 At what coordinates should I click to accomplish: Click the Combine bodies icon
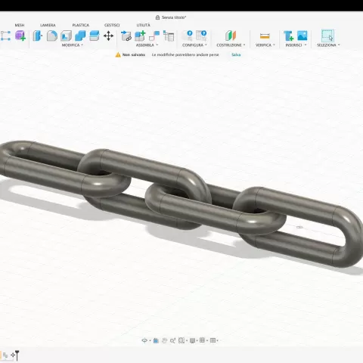(80, 36)
